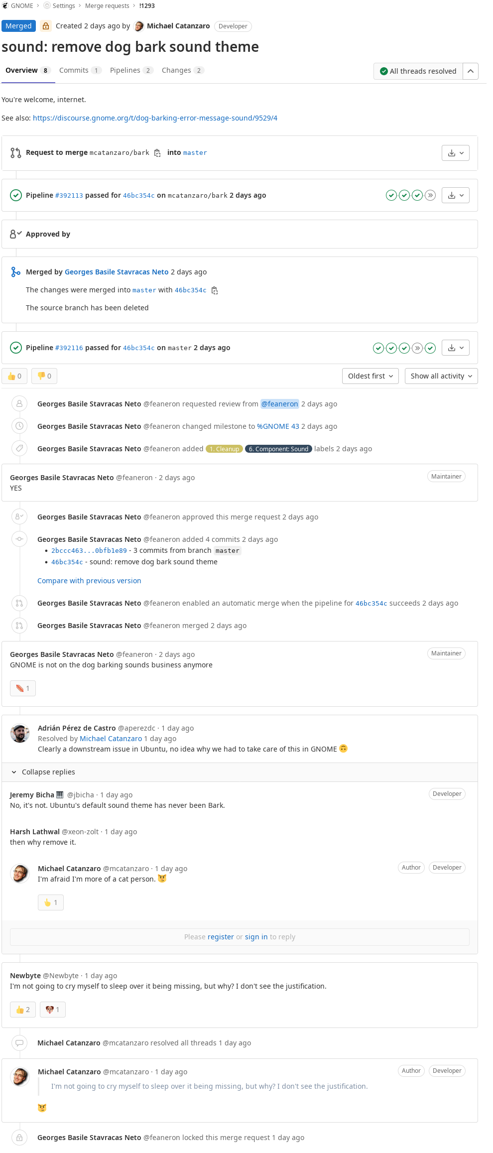Click the Settings project icon in breadcrumb
This screenshot has height=1153, width=493.
coord(47,5)
